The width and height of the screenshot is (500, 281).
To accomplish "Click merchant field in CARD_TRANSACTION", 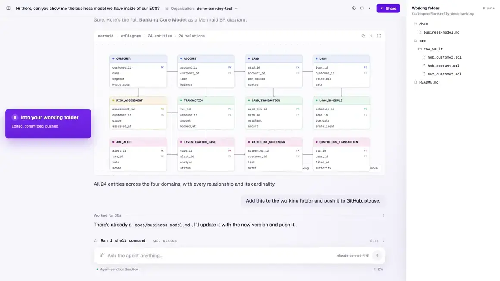I will tap(254, 121).
